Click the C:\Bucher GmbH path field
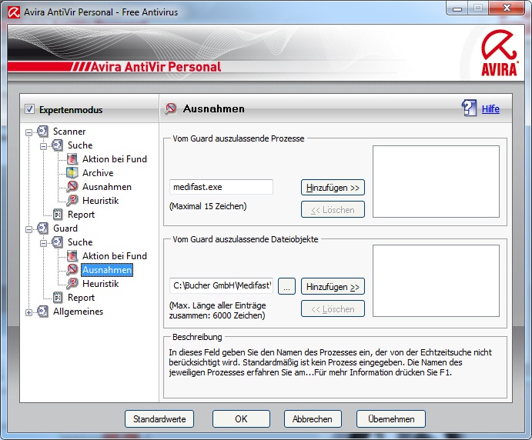The image size is (532, 440). point(221,285)
